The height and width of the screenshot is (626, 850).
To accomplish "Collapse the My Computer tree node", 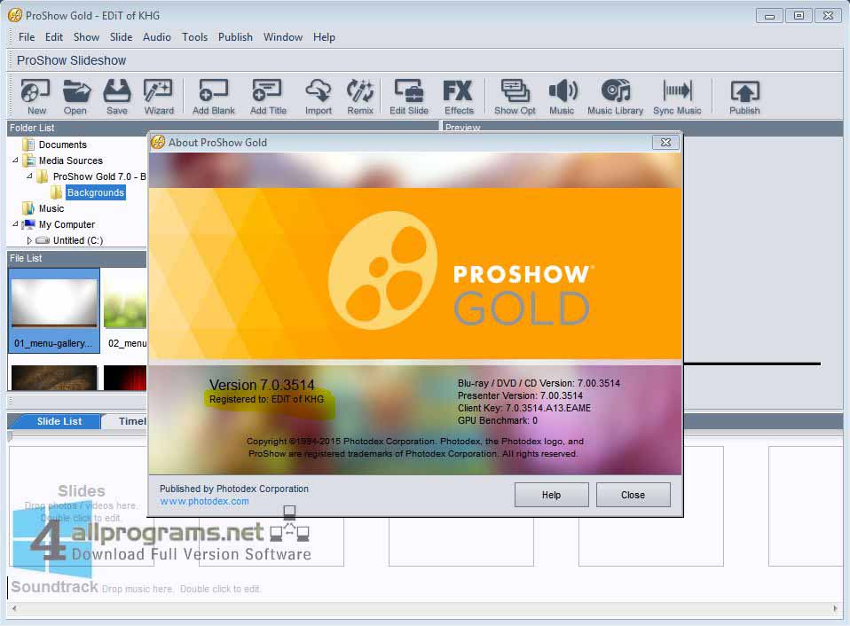I will tap(15, 223).
